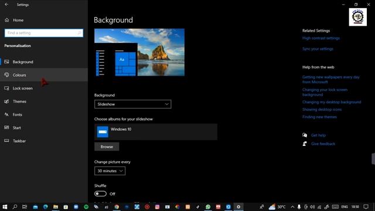Open the Windows Start menu
This screenshot has height=211, width=375.
tap(5, 207)
